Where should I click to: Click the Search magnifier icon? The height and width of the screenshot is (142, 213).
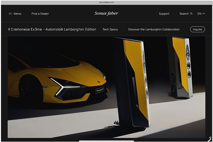[x=191, y=13]
